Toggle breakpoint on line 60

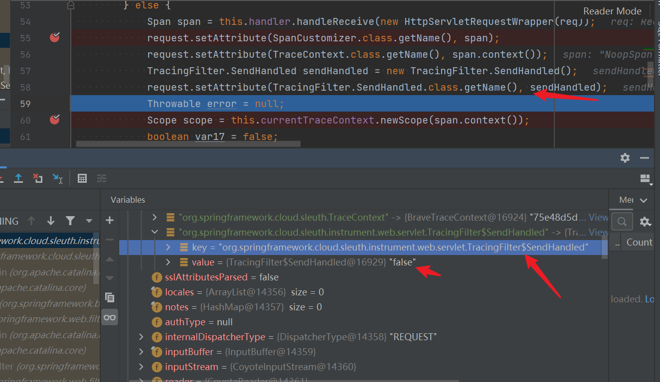pos(55,120)
